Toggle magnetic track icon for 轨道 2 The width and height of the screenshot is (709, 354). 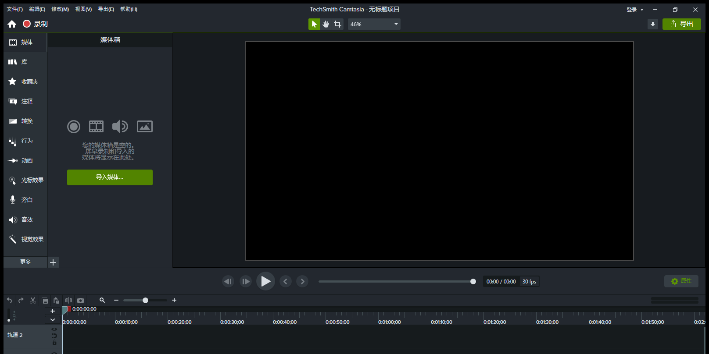(x=54, y=336)
